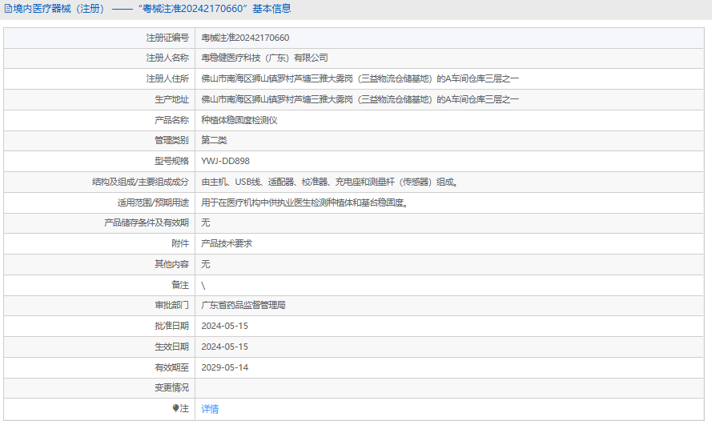Image resolution: width=712 pixels, height=425 pixels.
Task: Click the document icon beside the page title
Action: point(8,9)
